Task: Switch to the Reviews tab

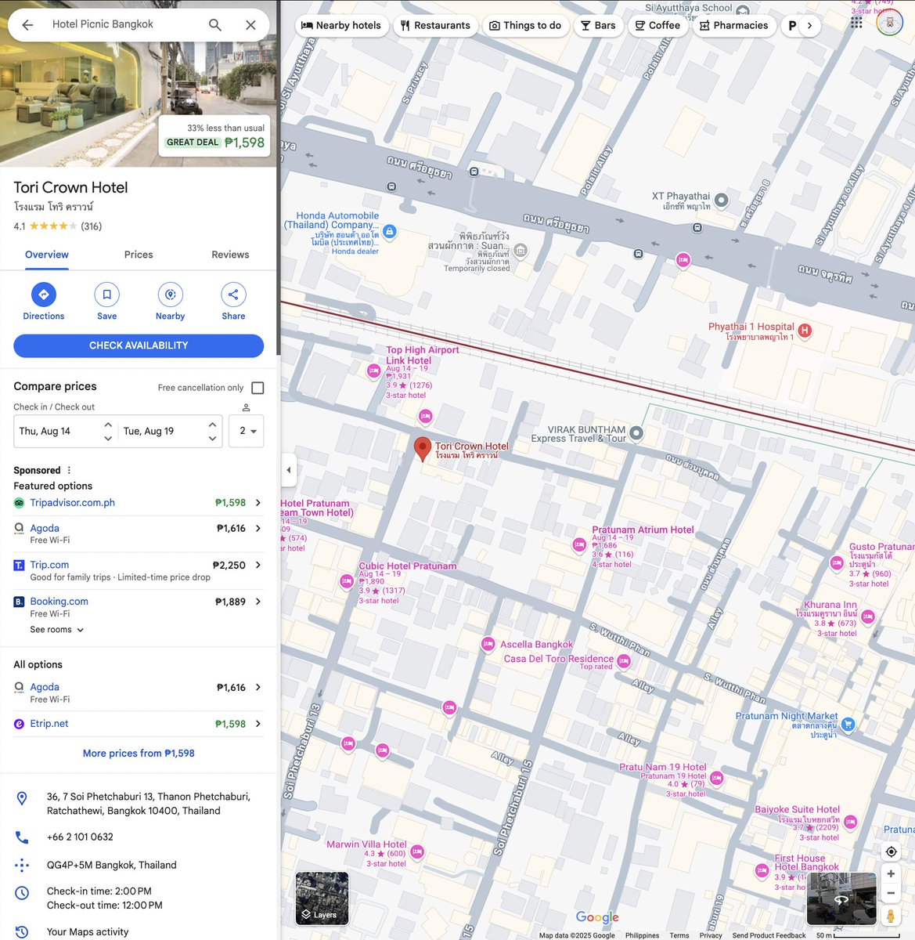Action: tap(230, 255)
